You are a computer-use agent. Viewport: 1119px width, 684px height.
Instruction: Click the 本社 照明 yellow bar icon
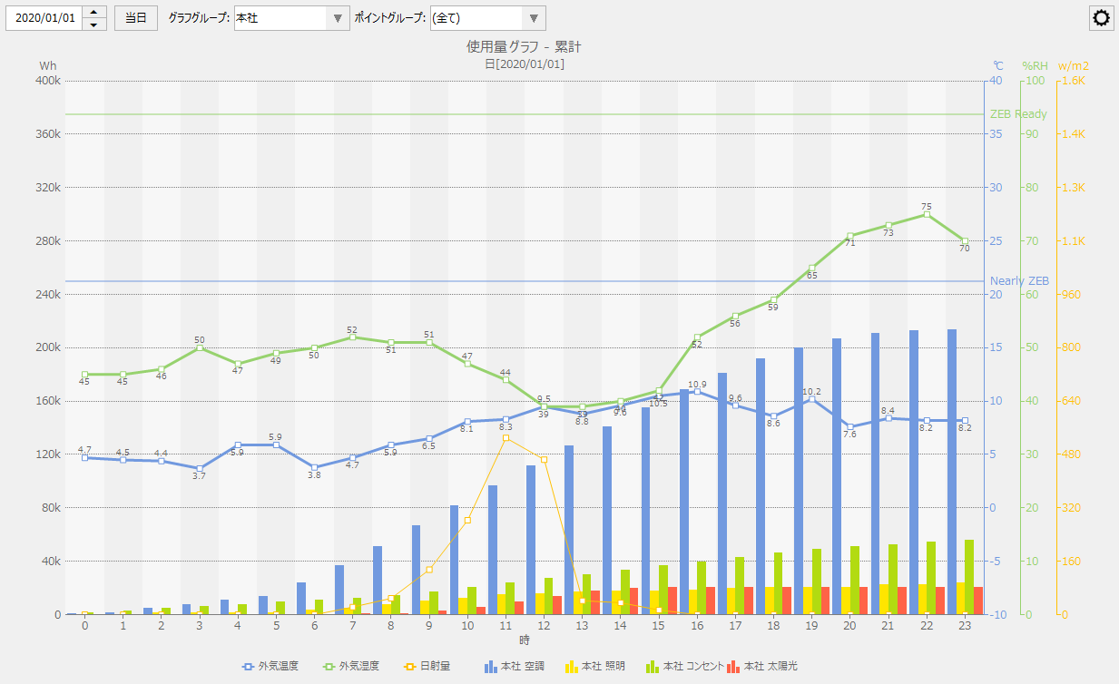click(571, 667)
